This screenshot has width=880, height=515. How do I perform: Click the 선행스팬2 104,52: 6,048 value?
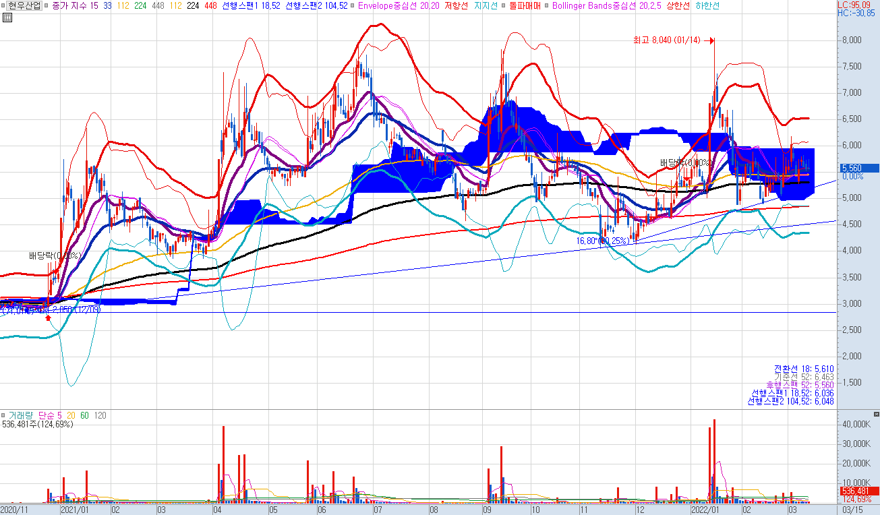pos(791,401)
